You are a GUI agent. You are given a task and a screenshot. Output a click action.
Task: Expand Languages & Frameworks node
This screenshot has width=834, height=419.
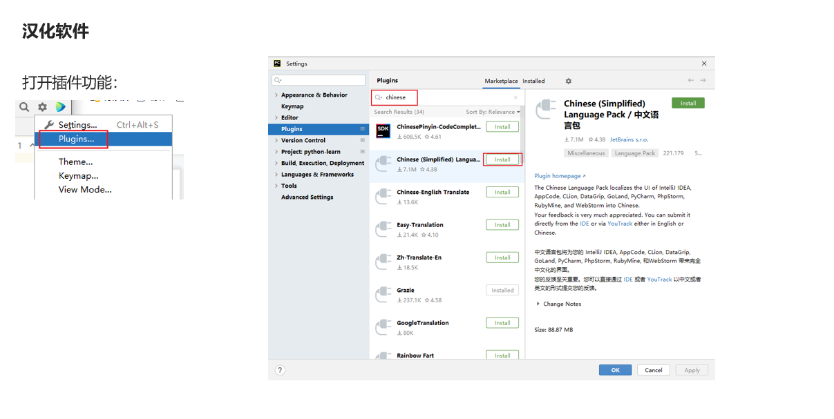276,175
